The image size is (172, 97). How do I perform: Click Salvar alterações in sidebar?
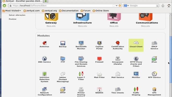click(x=17, y=15)
